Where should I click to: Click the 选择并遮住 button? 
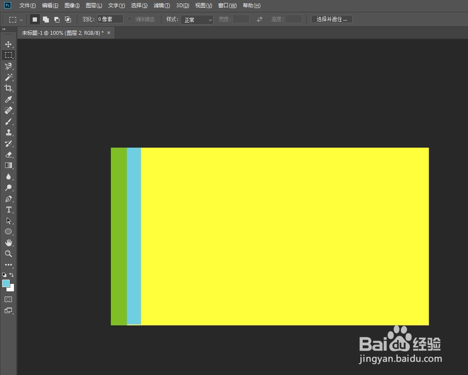click(x=332, y=19)
